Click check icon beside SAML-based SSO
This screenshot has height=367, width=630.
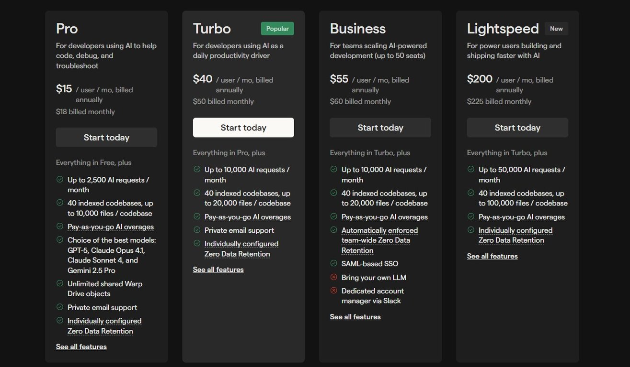(x=334, y=263)
